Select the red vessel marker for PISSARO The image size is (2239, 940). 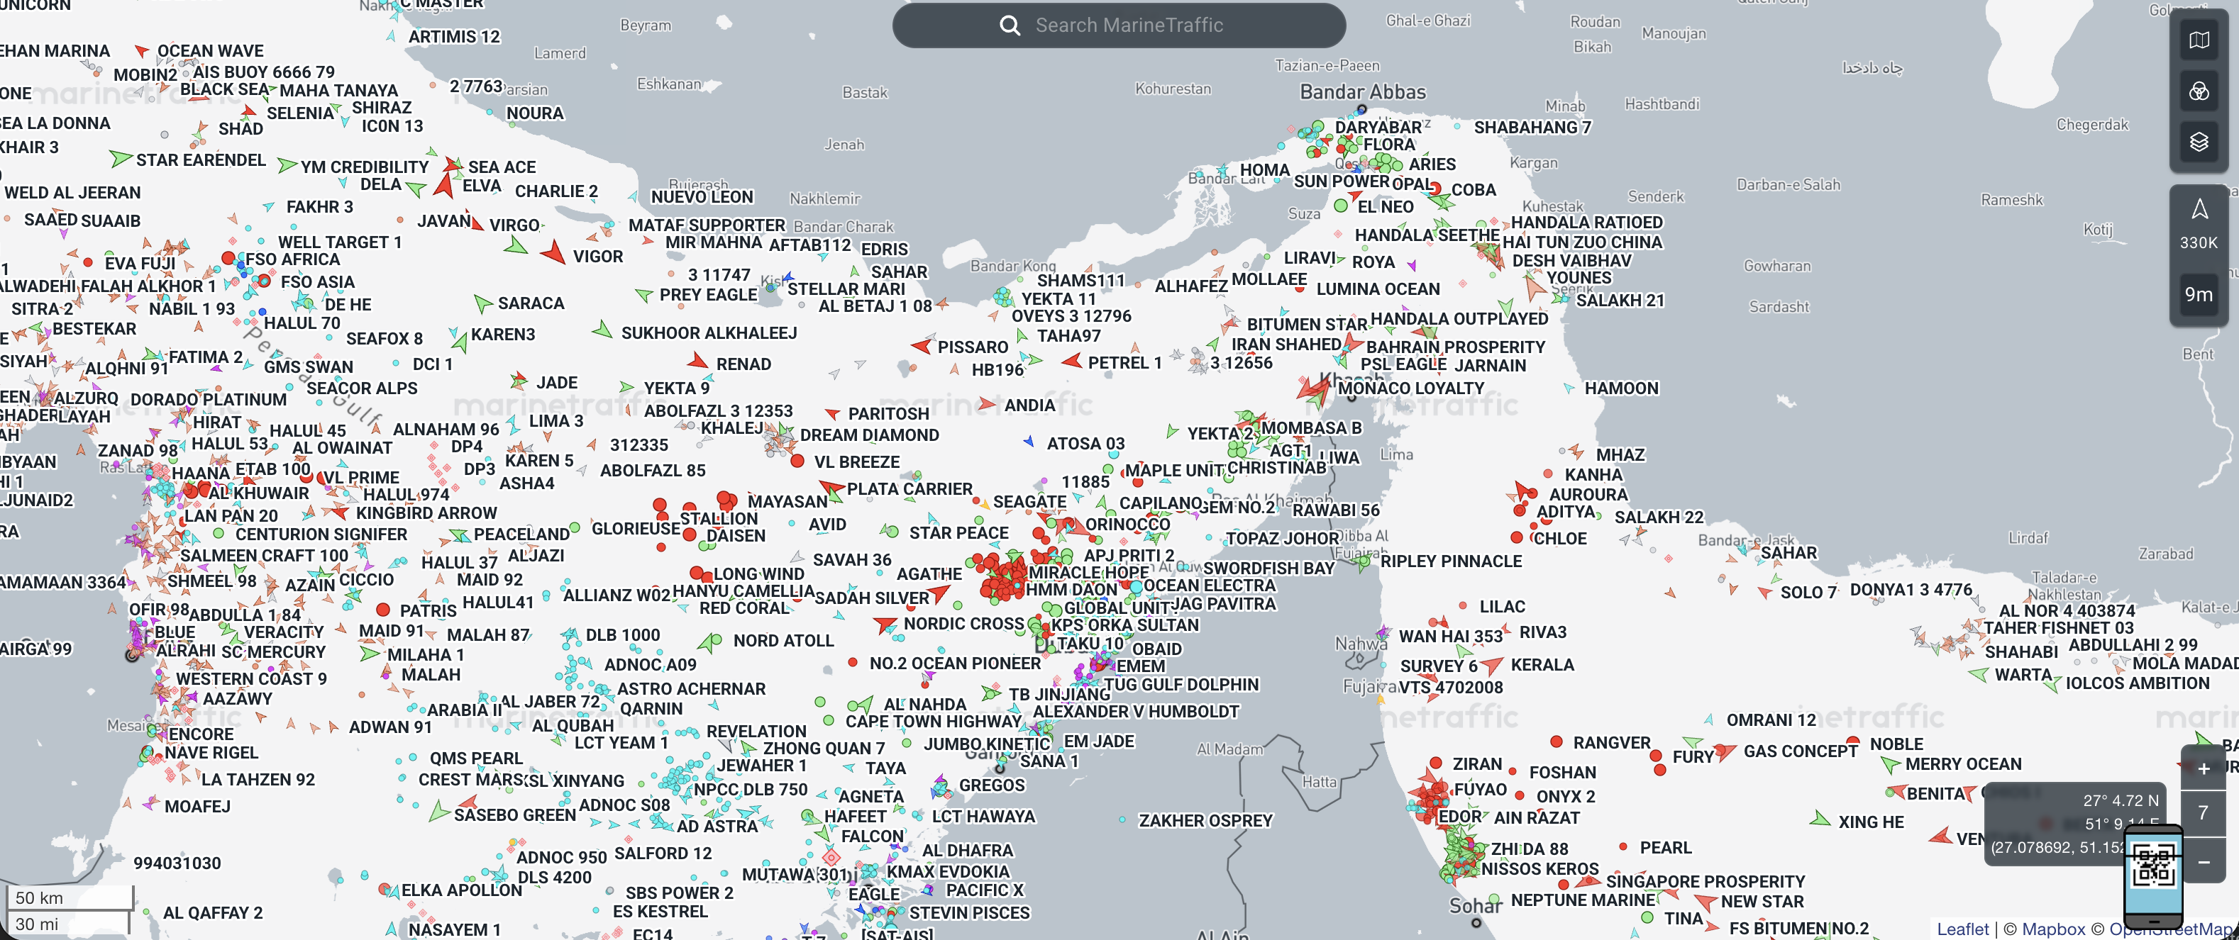tap(922, 345)
